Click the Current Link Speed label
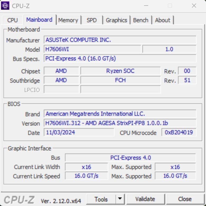Viewport: 206px width, 206px height. point(36,176)
